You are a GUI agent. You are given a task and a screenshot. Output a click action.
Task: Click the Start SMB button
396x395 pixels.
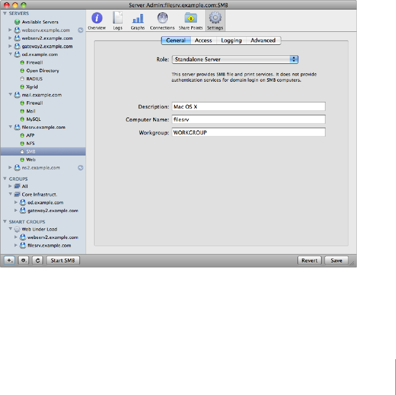[63, 260]
